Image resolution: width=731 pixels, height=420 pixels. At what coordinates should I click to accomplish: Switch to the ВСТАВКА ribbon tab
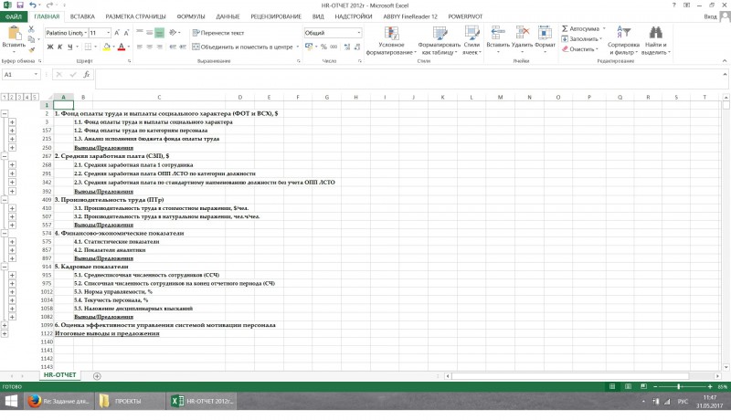tap(82, 16)
